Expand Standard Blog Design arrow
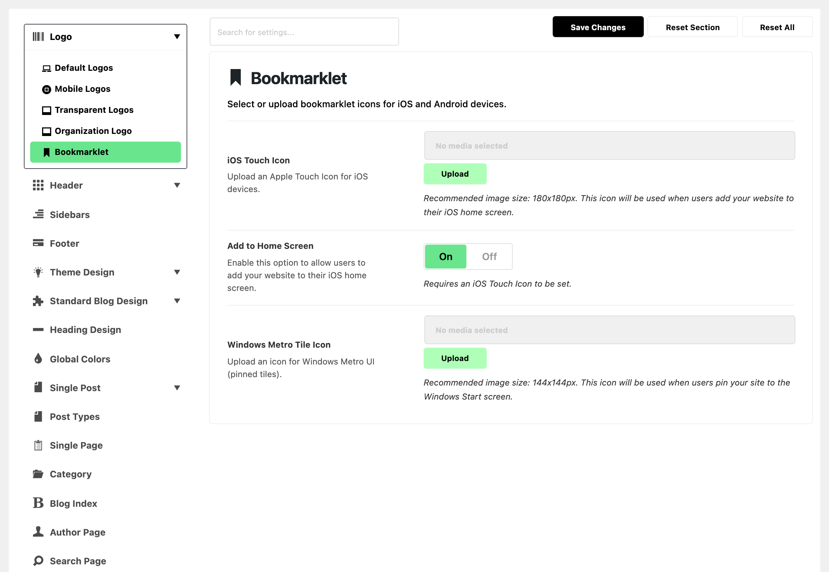The width and height of the screenshot is (829, 572). pos(177,301)
